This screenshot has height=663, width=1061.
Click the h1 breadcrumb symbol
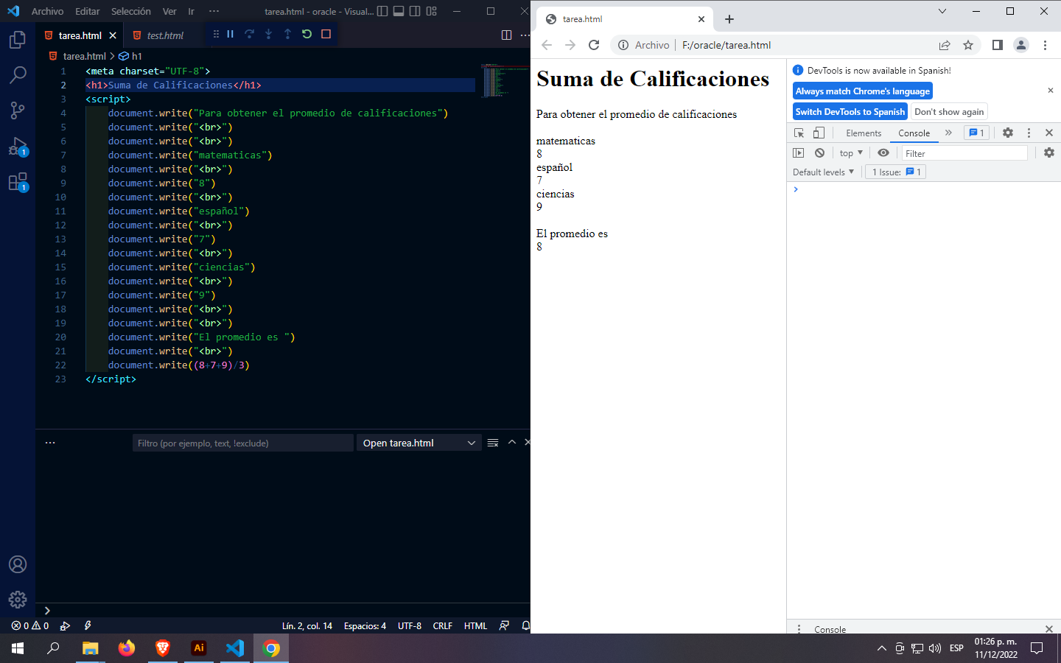pyautogui.click(x=131, y=56)
